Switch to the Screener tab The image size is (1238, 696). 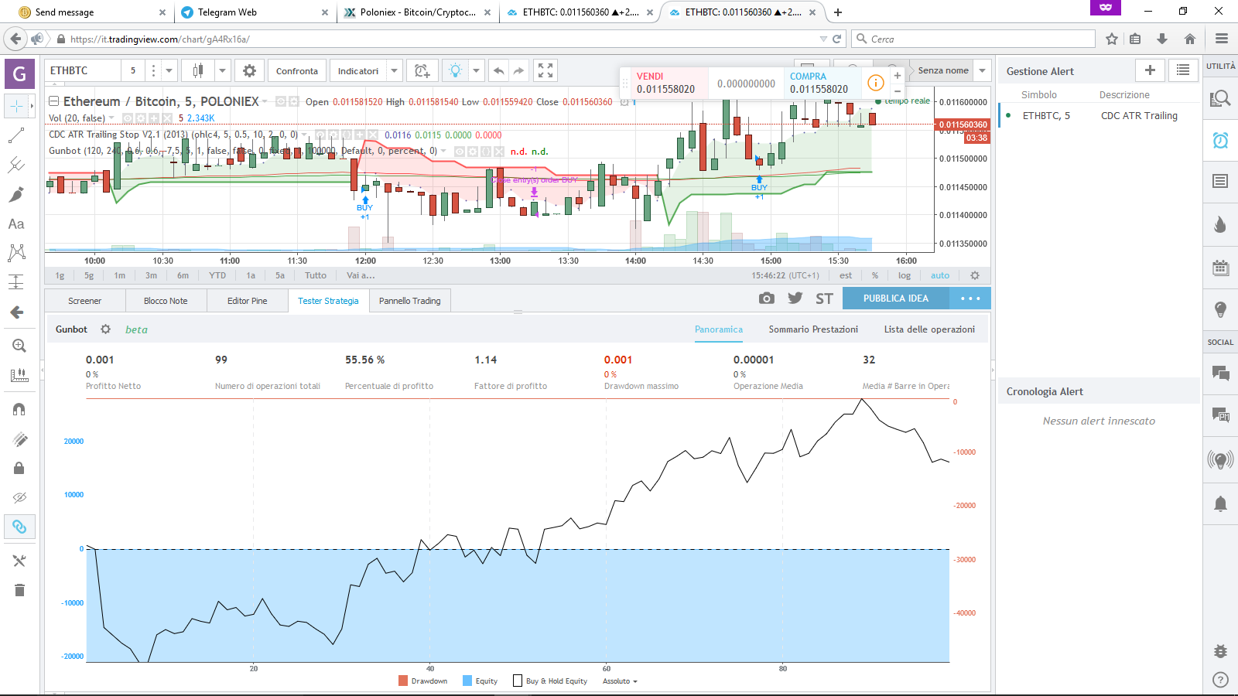(84, 301)
